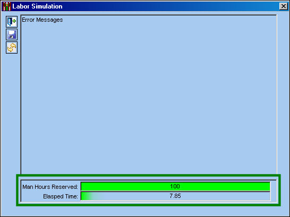Click the Labor Simulation title bar app icon
The image size is (290, 217).
(7, 6)
